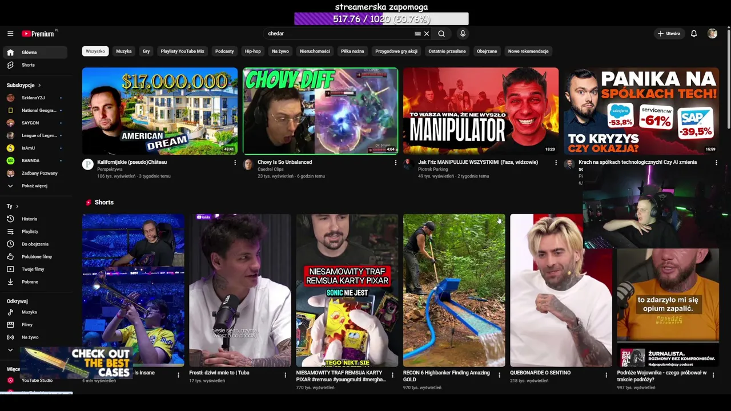The width and height of the screenshot is (731, 411).
Task: Open Filmy under Odkrywaj
Action: [34, 325]
